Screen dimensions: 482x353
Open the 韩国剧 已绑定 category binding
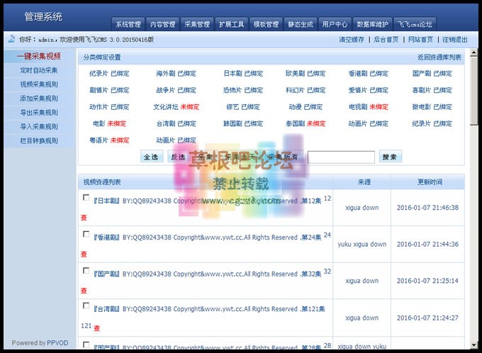(243, 123)
